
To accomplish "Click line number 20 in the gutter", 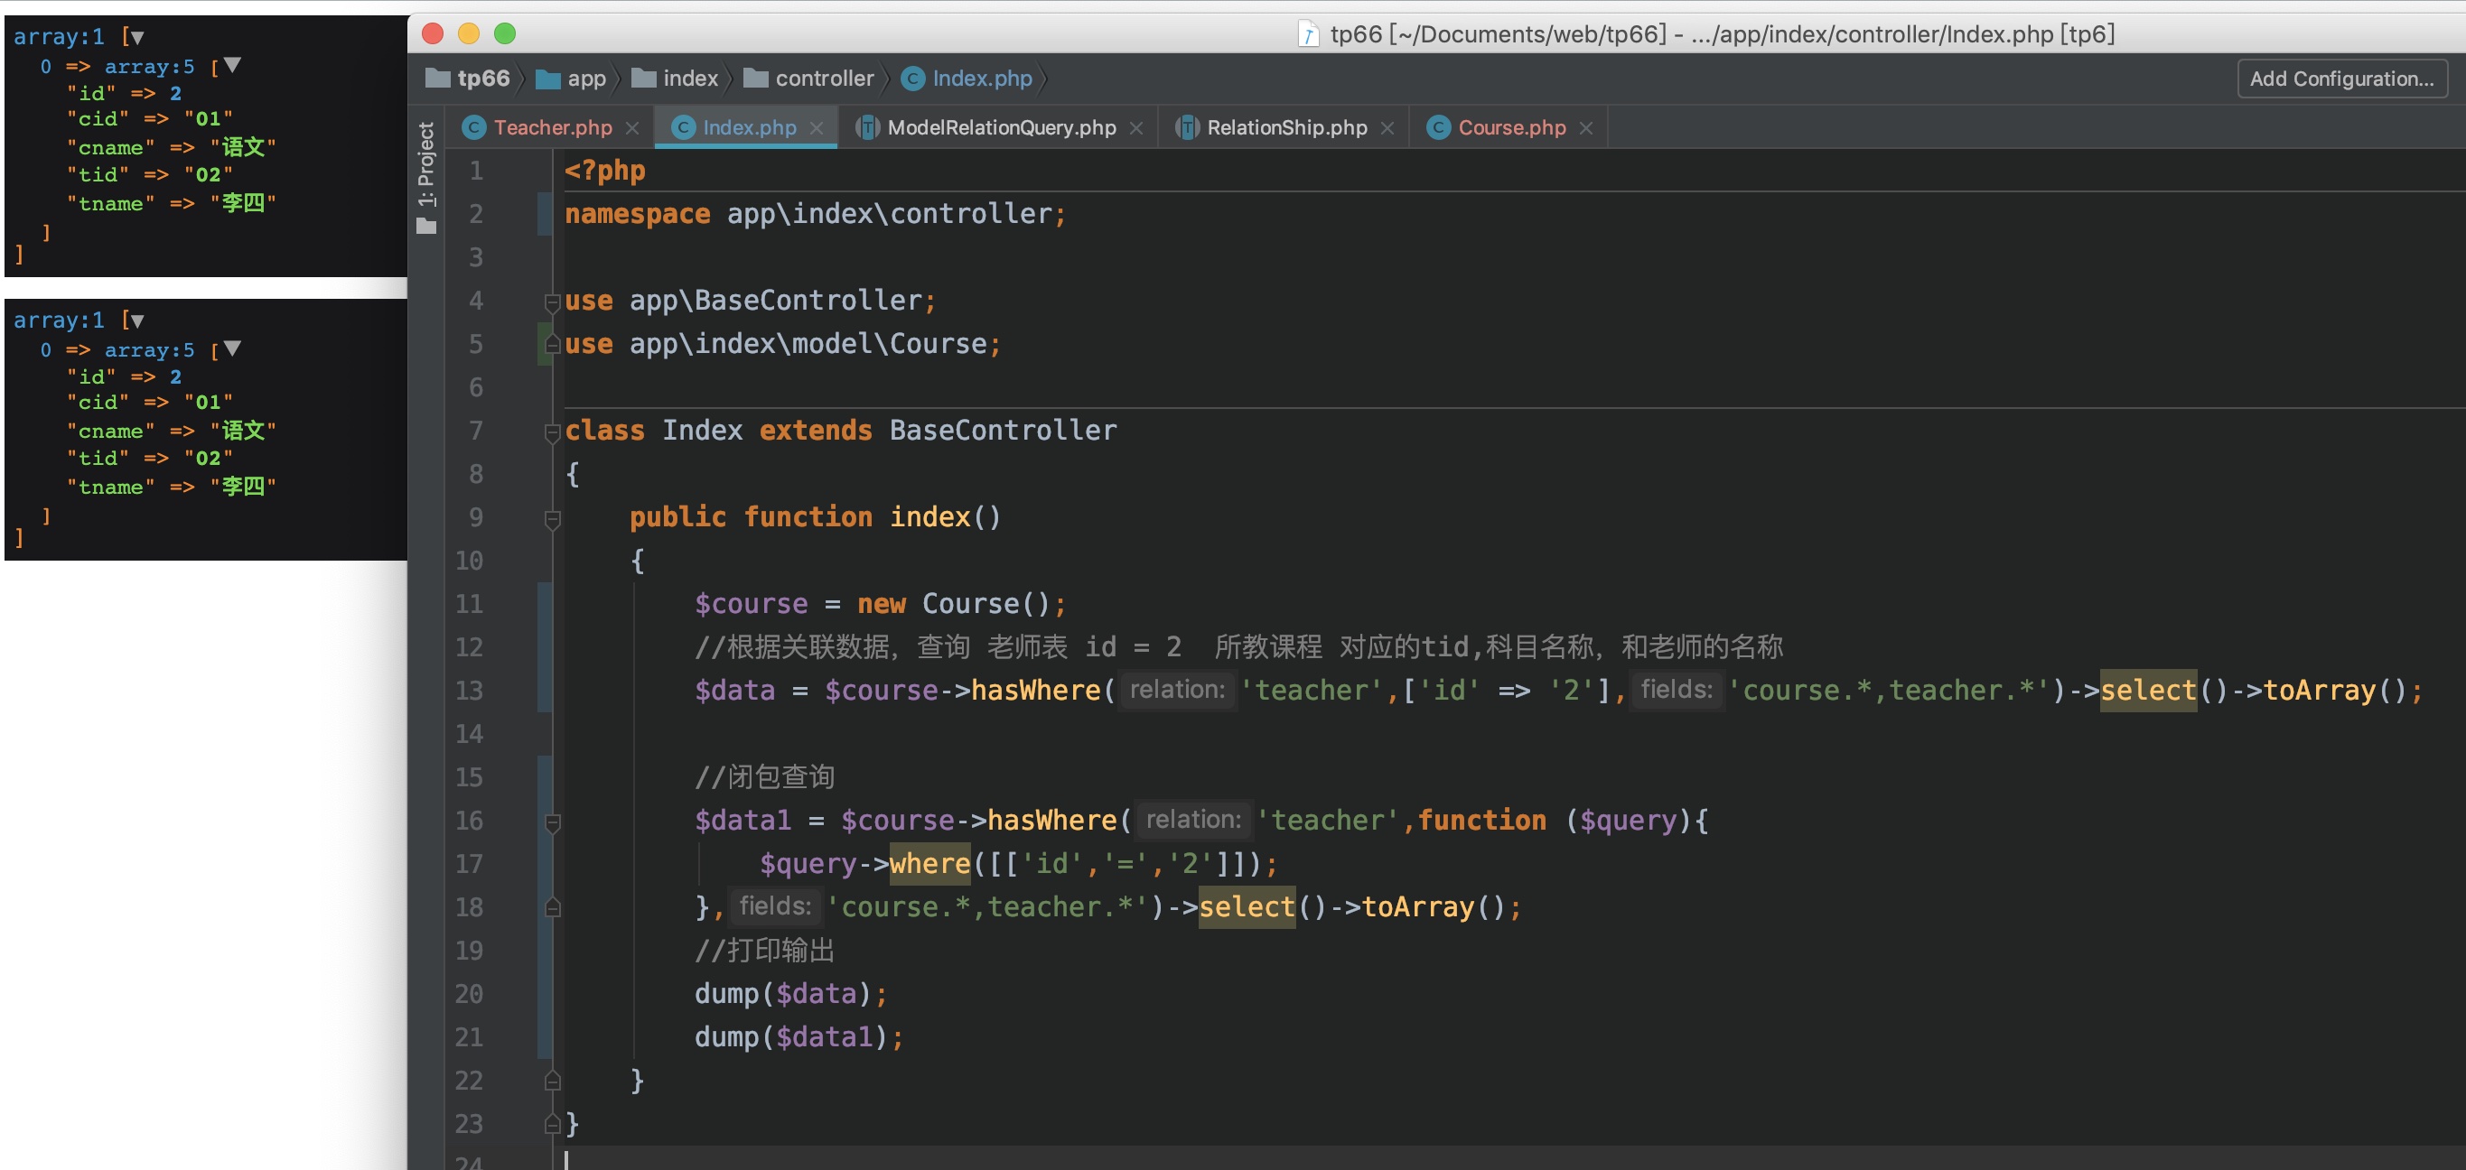I will pyautogui.click(x=468, y=994).
